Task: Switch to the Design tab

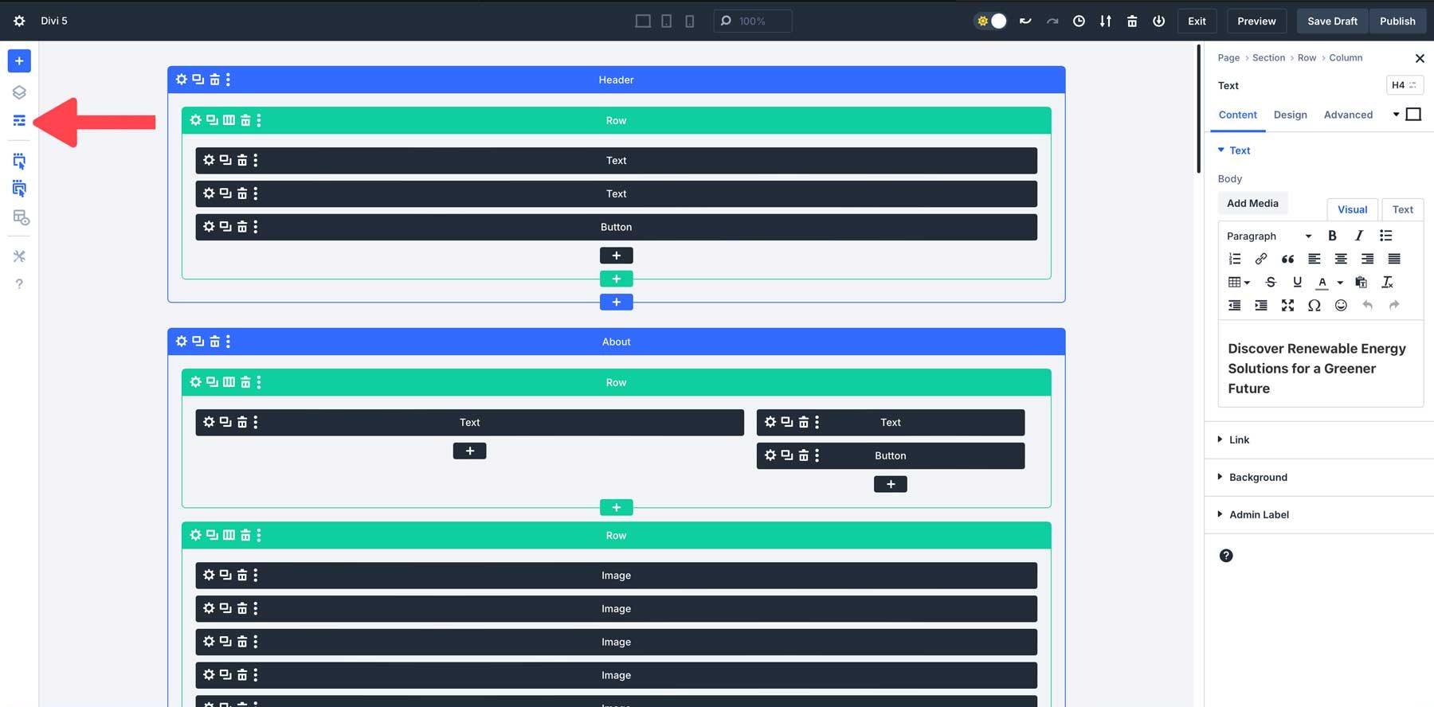Action: pyautogui.click(x=1290, y=115)
